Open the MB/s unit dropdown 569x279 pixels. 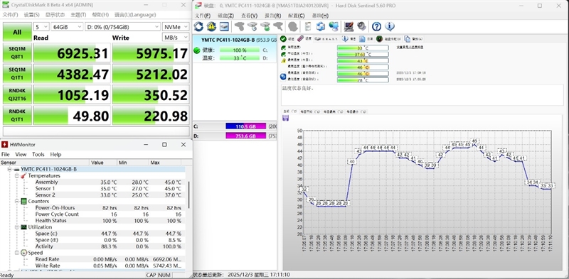point(176,38)
